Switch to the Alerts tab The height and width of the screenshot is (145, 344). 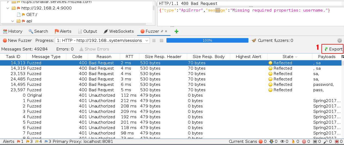[63, 31]
